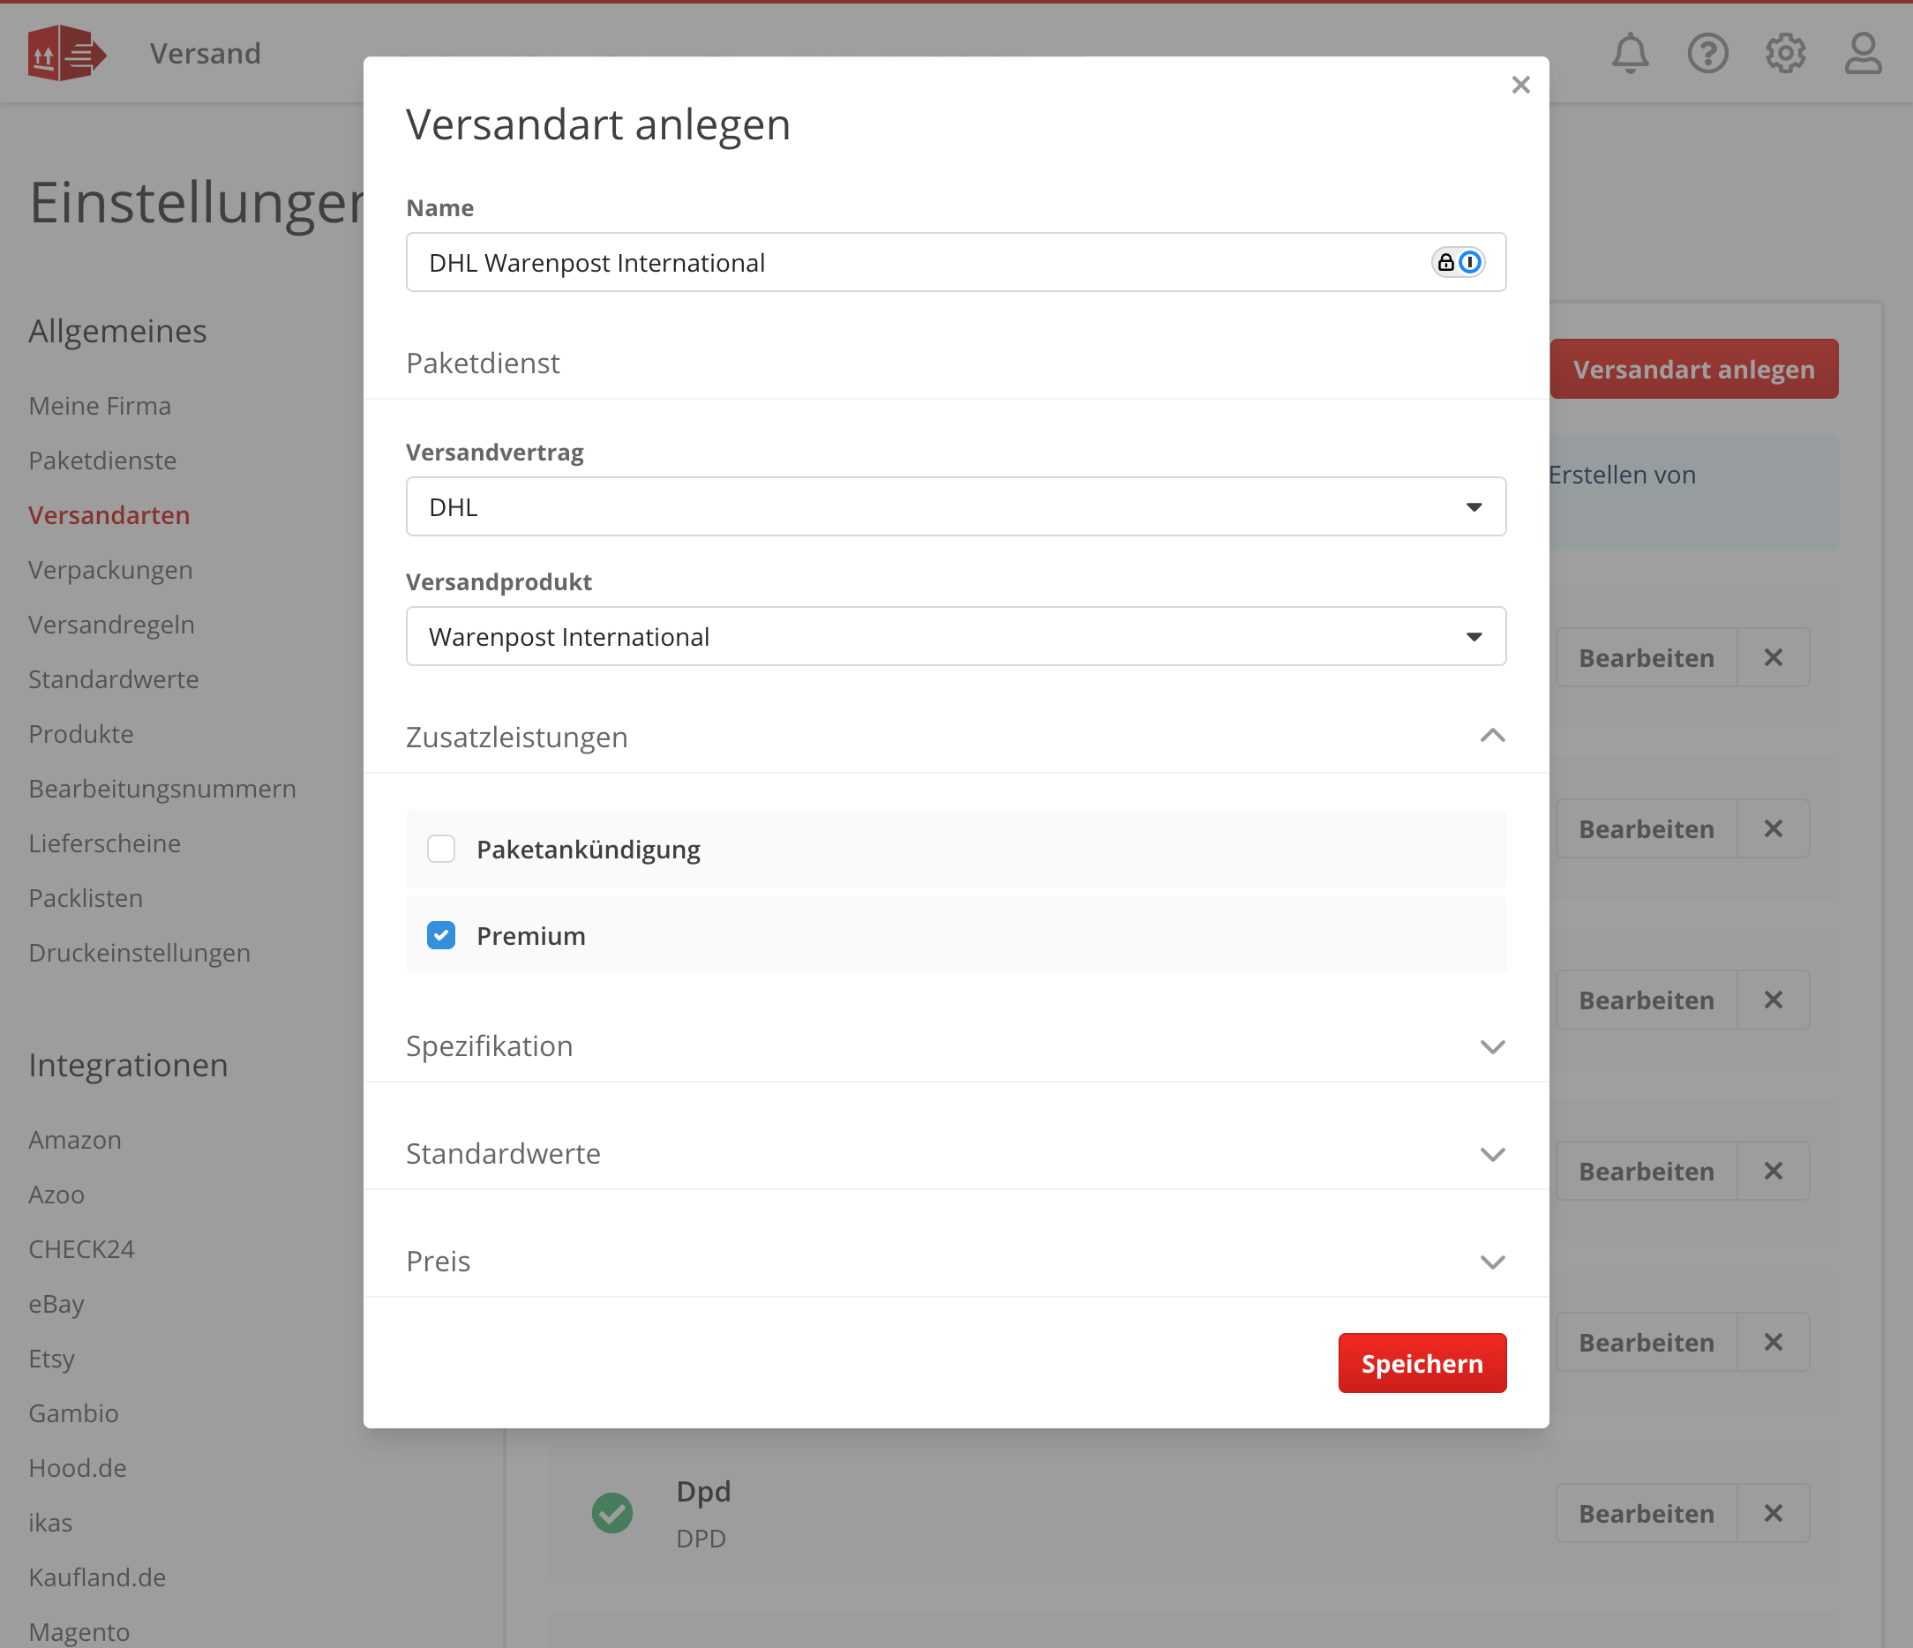Open the Amazon integration
The height and width of the screenshot is (1648, 1913).
point(75,1139)
